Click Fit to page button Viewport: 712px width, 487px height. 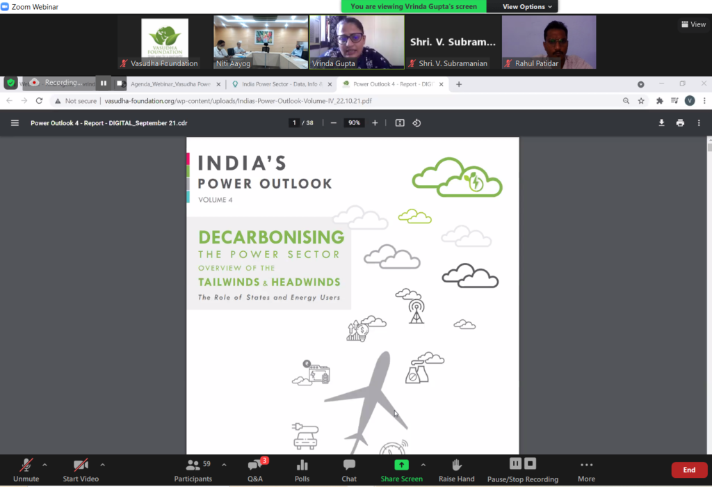[400, 123]
